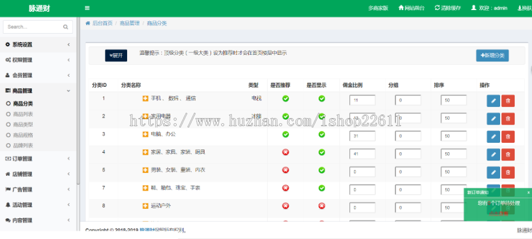Viewport: 532px width, 239px height.
Task: Click the 脉通财 logo title
Action: (39, 8)
